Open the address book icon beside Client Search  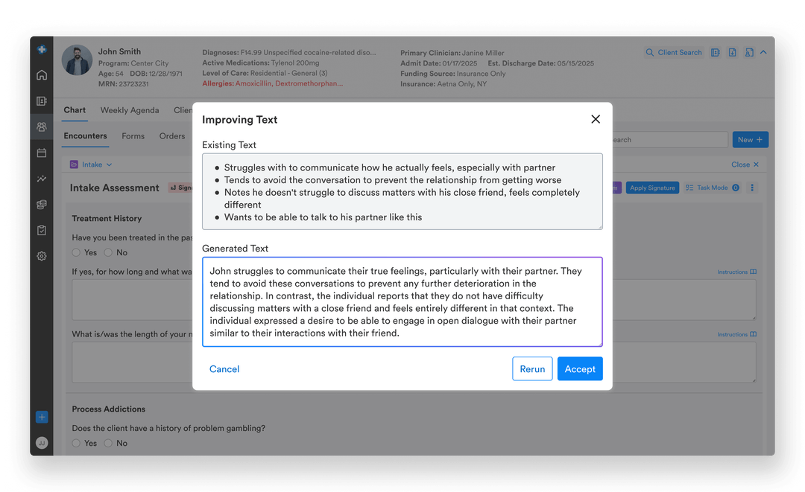point(715,52)
